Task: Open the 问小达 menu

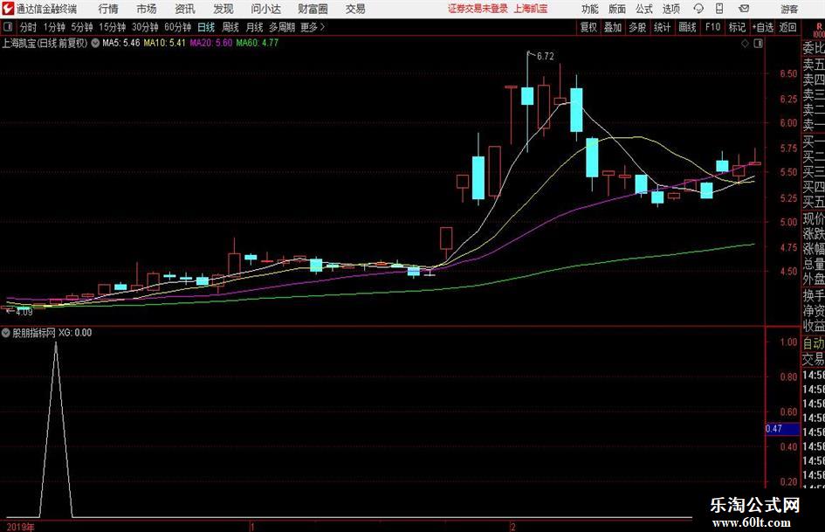Action: 265,9
